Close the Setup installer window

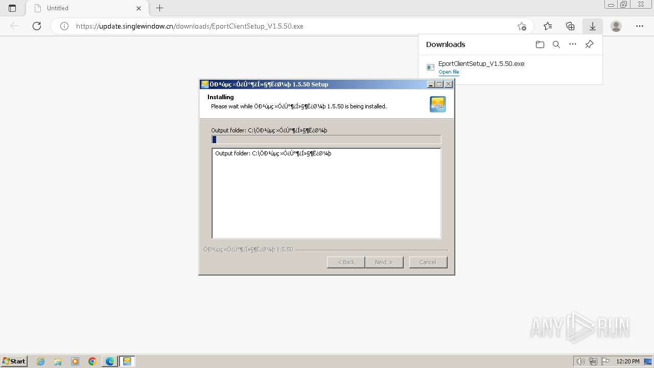coord(449,84)
